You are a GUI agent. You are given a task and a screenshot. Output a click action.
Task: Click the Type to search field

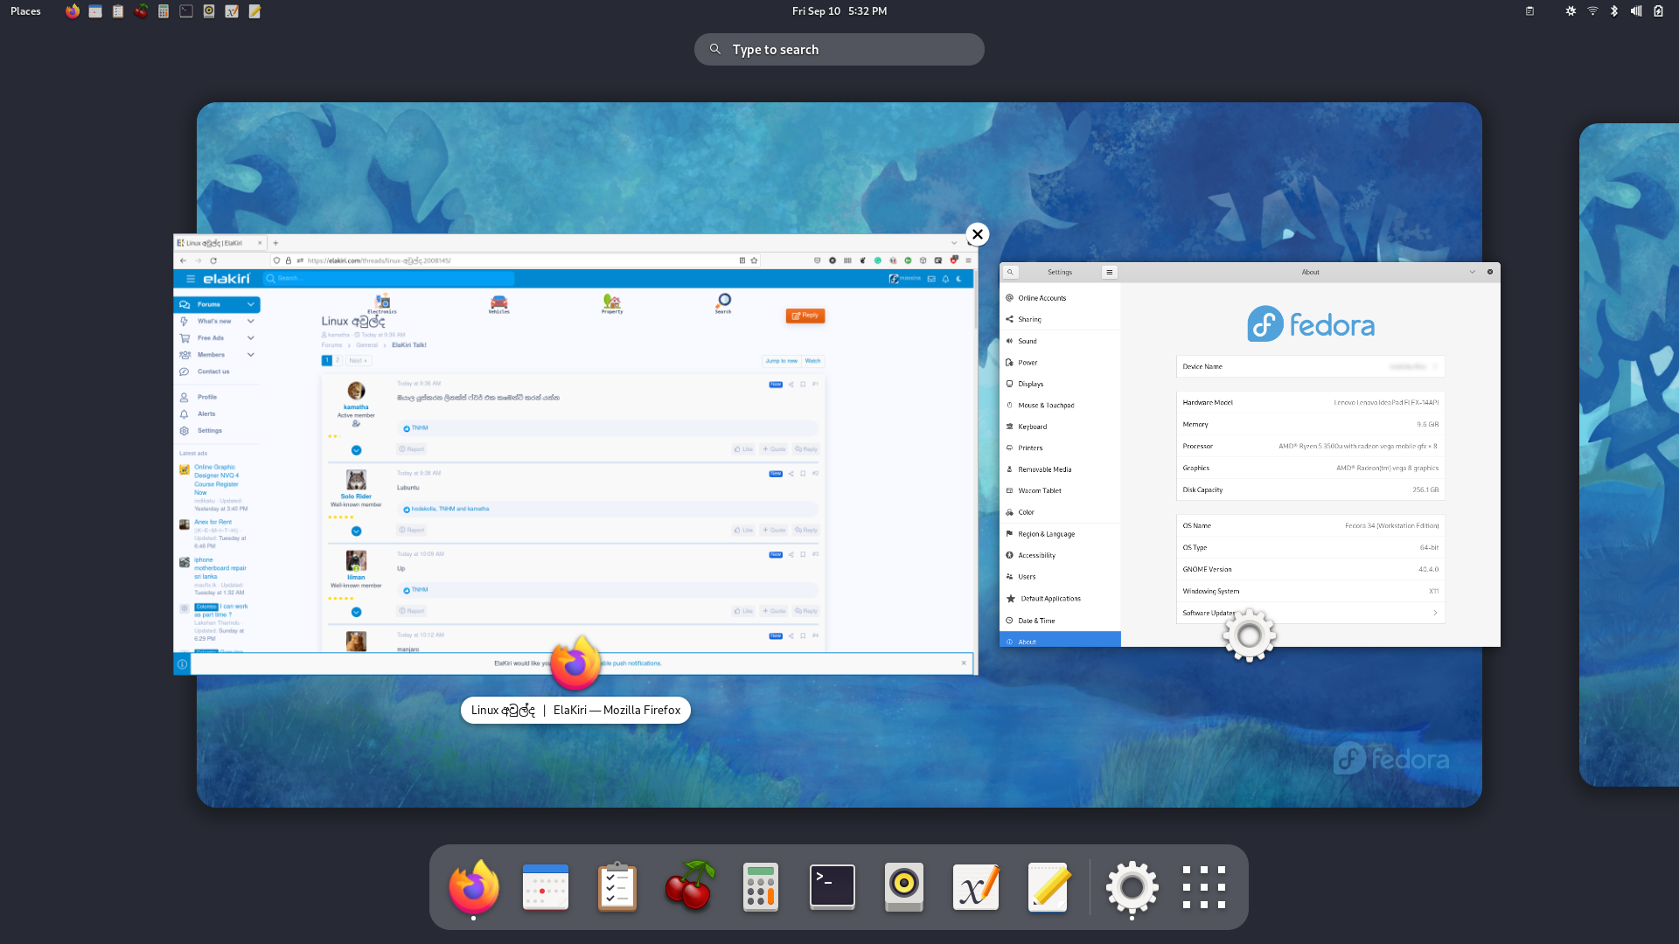click(839, 50)
